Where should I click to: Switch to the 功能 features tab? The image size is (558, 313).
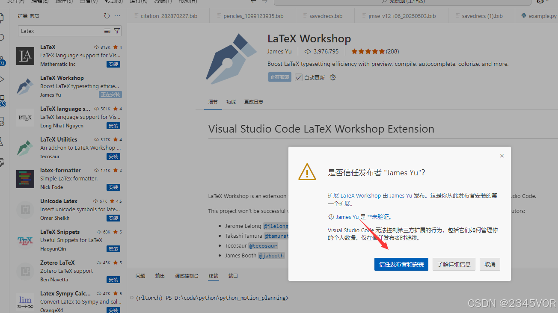(x=231, y=102)
